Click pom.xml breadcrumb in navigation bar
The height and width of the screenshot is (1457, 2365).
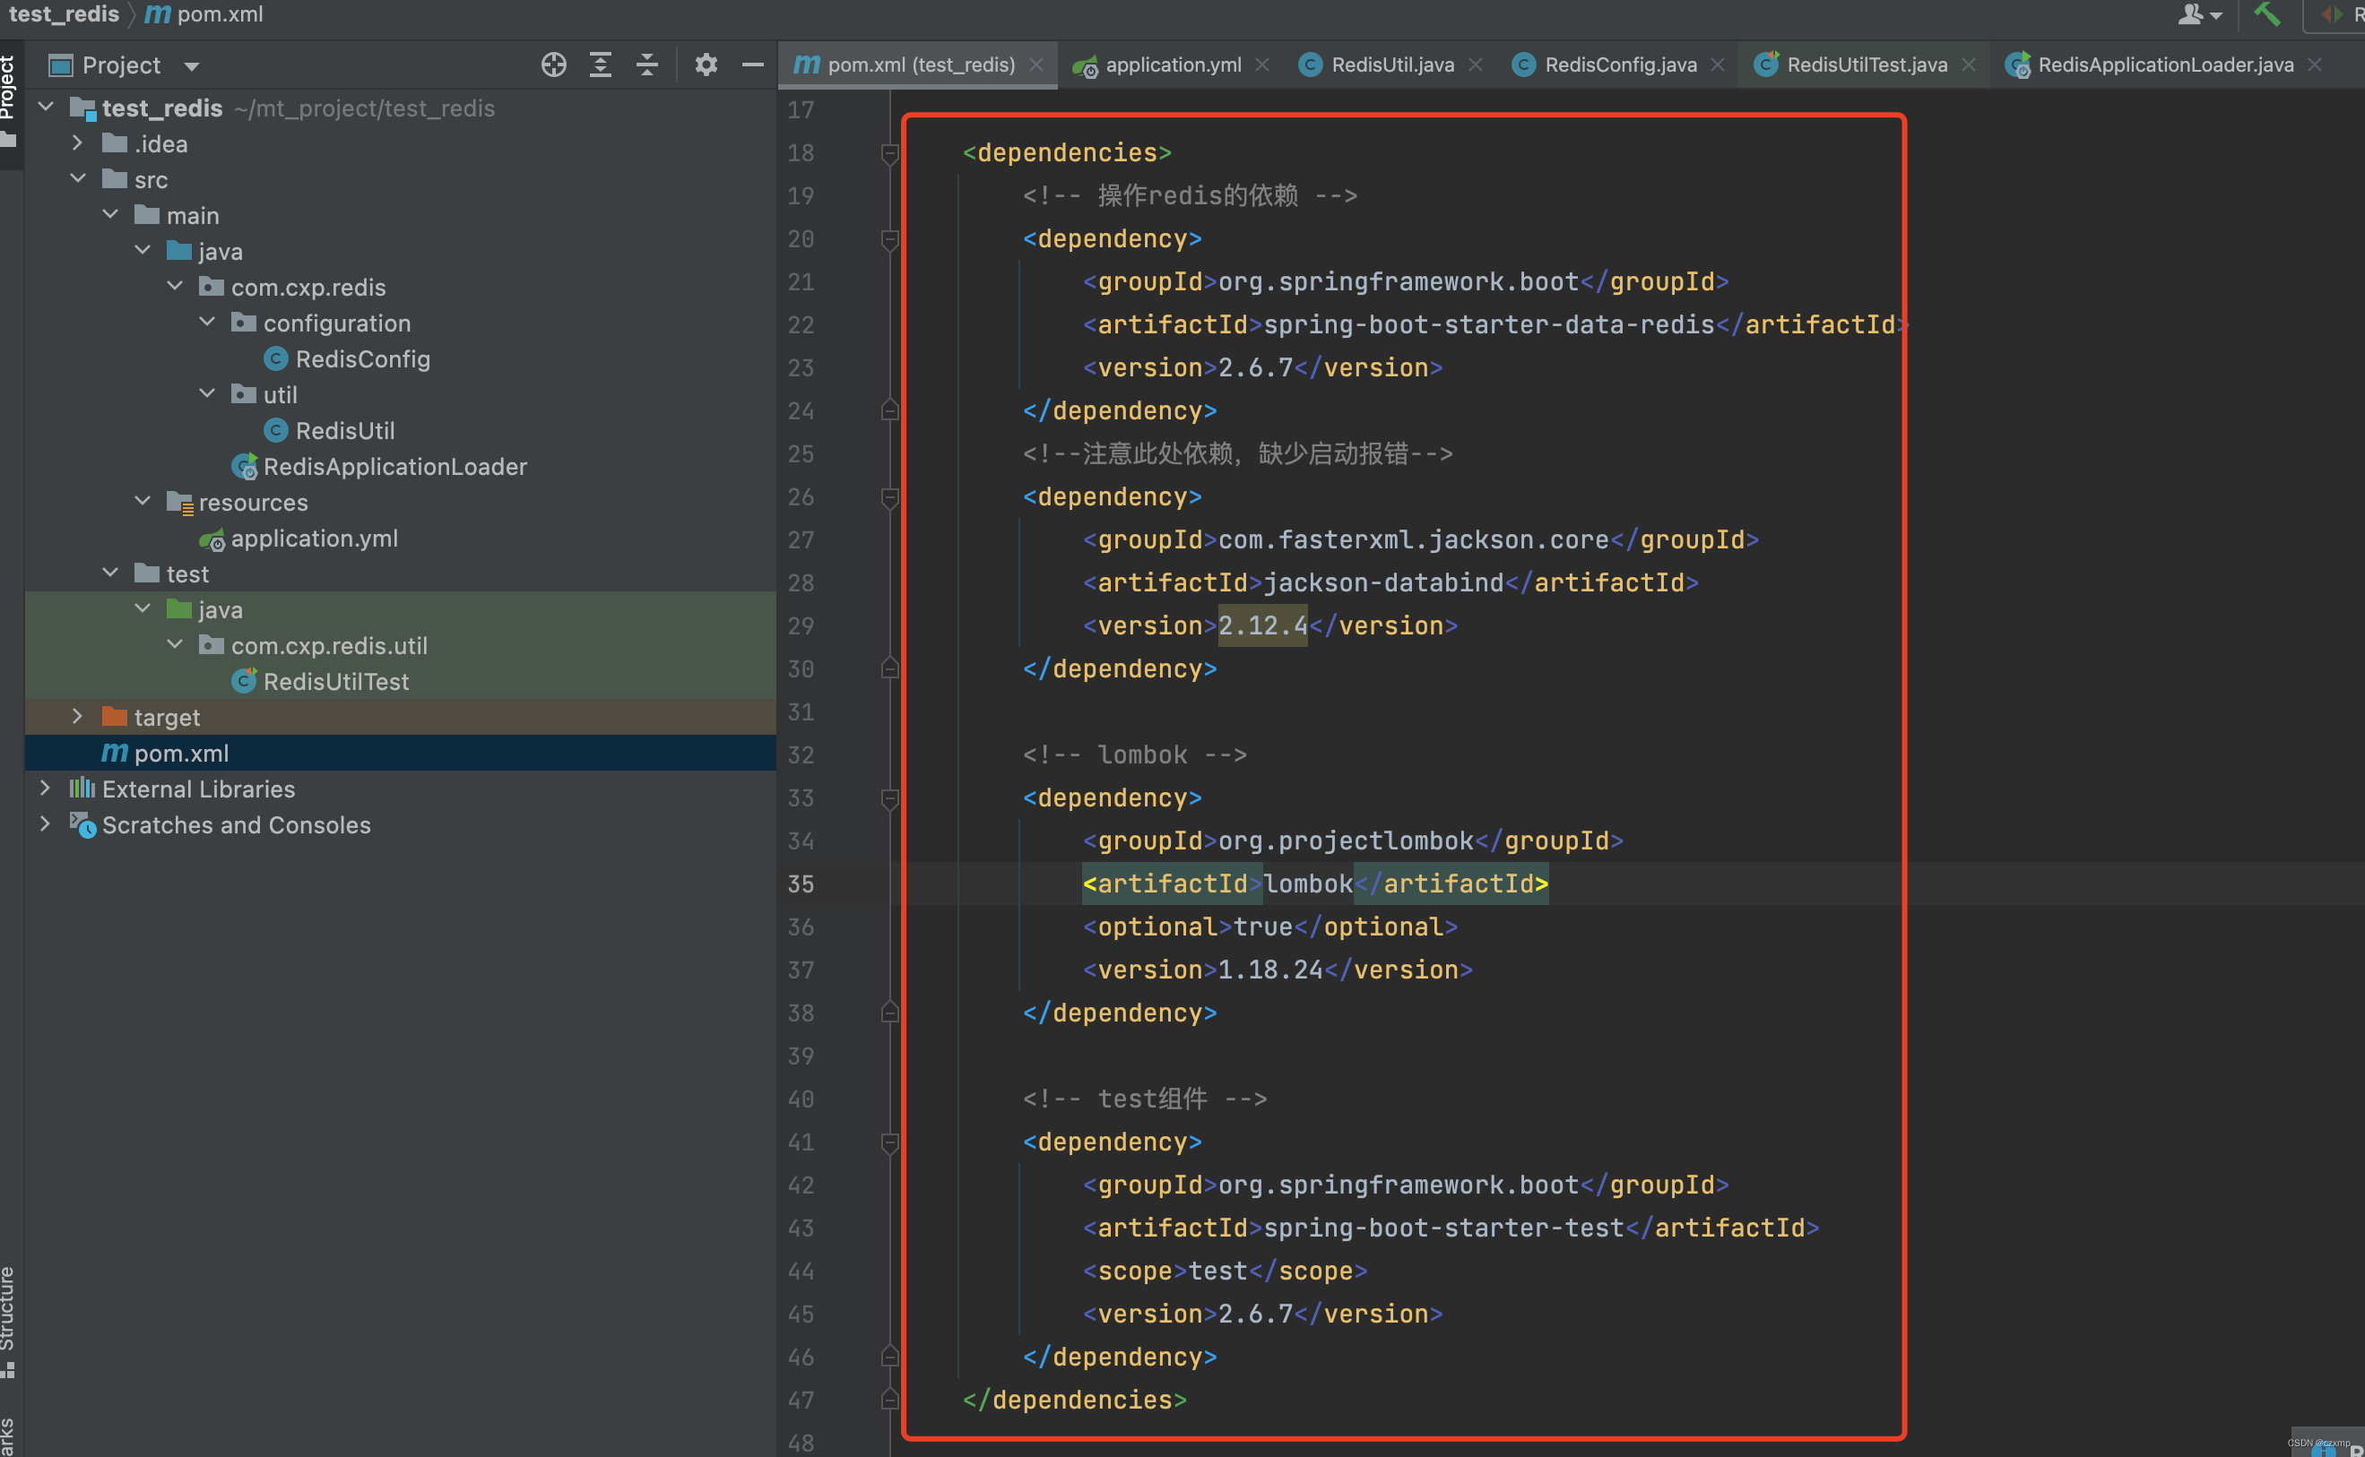[204, 14]
